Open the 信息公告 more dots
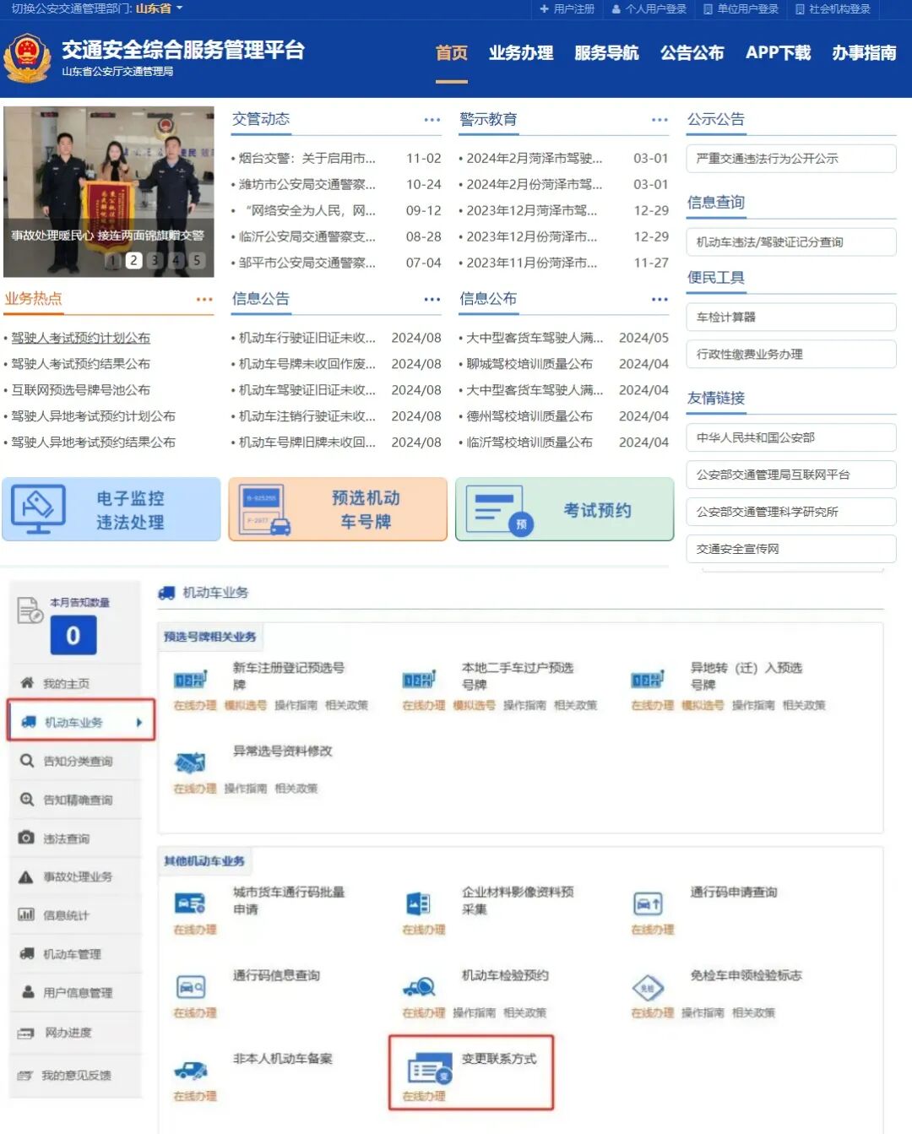The width and height of the screenshot is (912, 1134). 432,299
